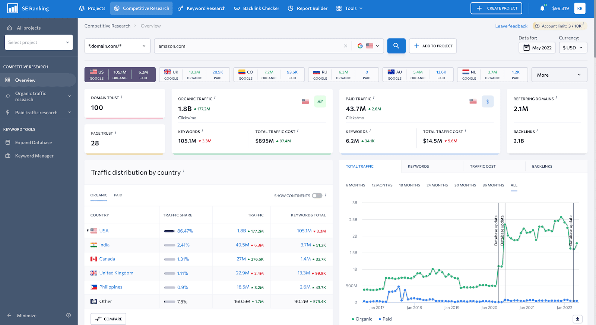Image resolution: width=596 pixels, height=325 pixels.
Task: Click the Compare button
Action: pyautogui.click(x=108, y=319)
